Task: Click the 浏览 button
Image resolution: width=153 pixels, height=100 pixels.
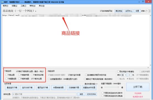Action: [81, 94]
